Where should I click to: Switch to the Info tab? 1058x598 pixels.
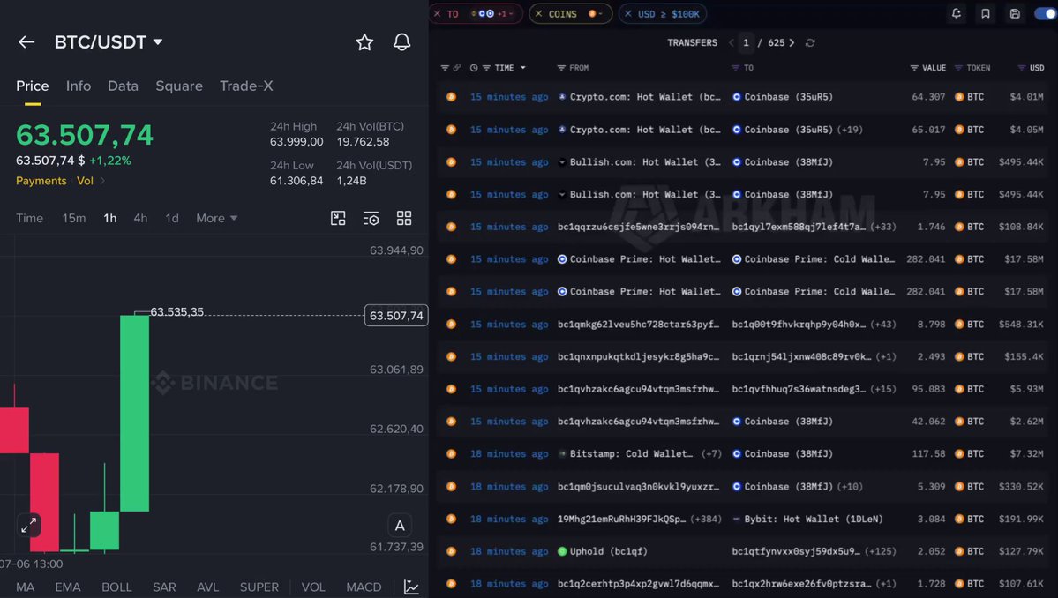click(79, 86)
